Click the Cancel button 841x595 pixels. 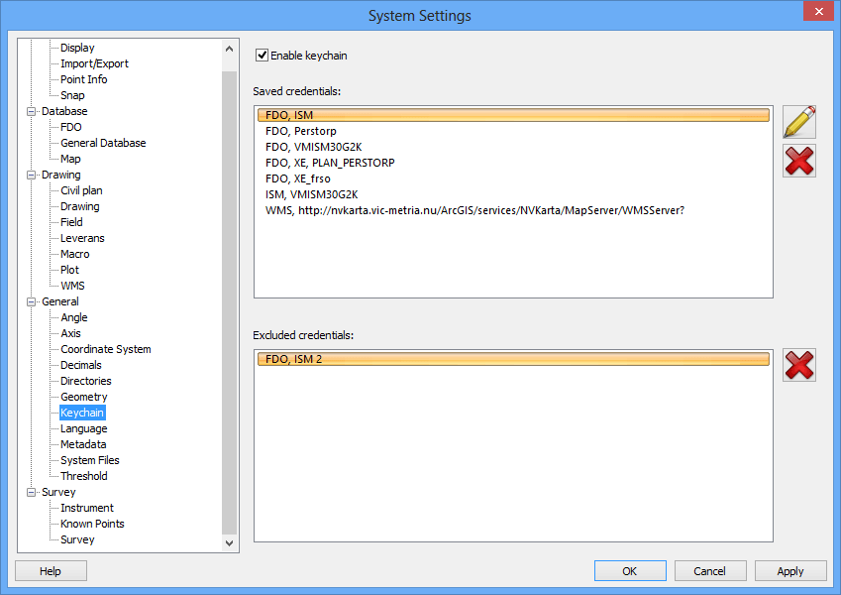pyautogui.click(x=709, y=571)
